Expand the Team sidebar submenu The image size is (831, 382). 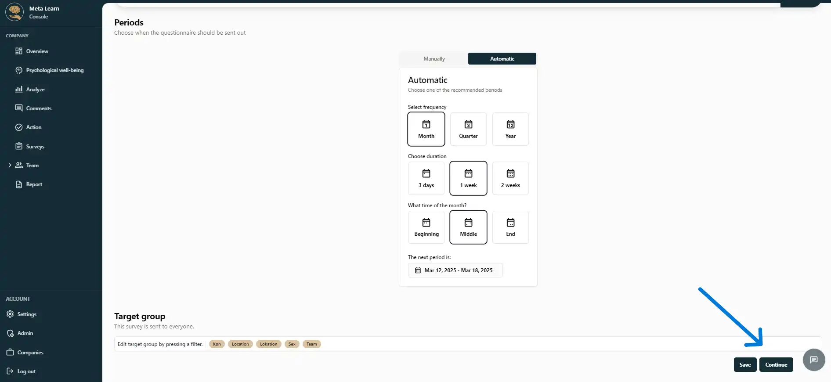pos(10,166)
